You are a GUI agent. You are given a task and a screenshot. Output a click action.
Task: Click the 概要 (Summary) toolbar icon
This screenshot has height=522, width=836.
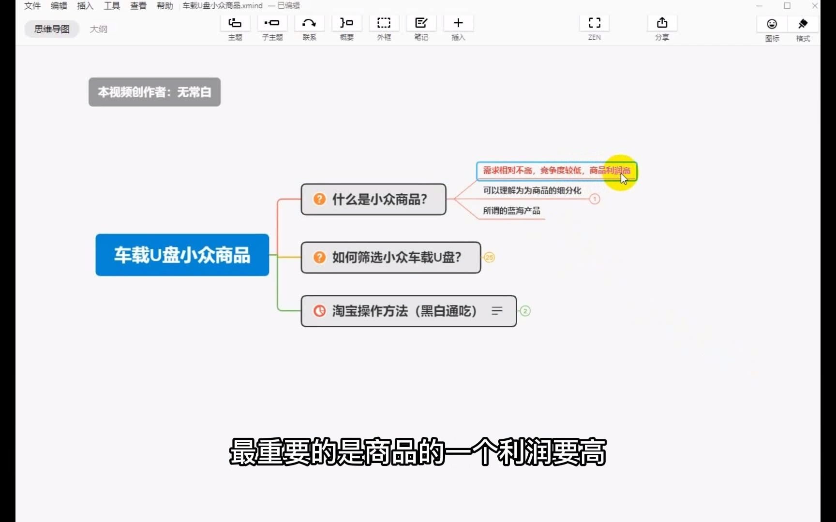coord(347,23)
